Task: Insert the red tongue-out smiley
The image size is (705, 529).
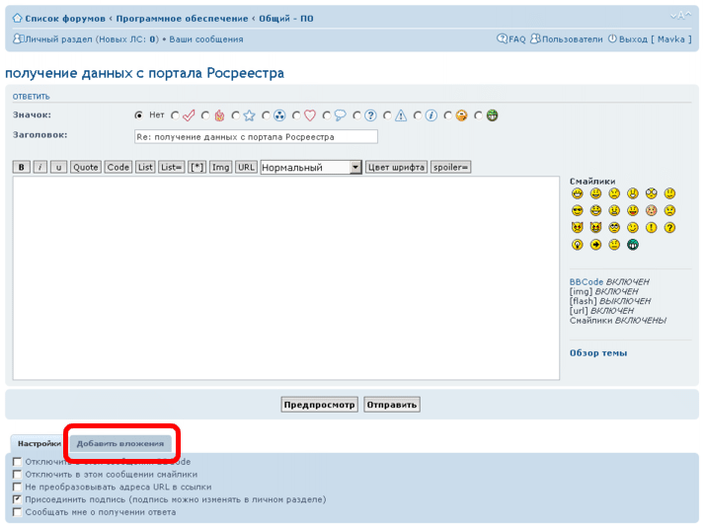Action: pos(633,210)
